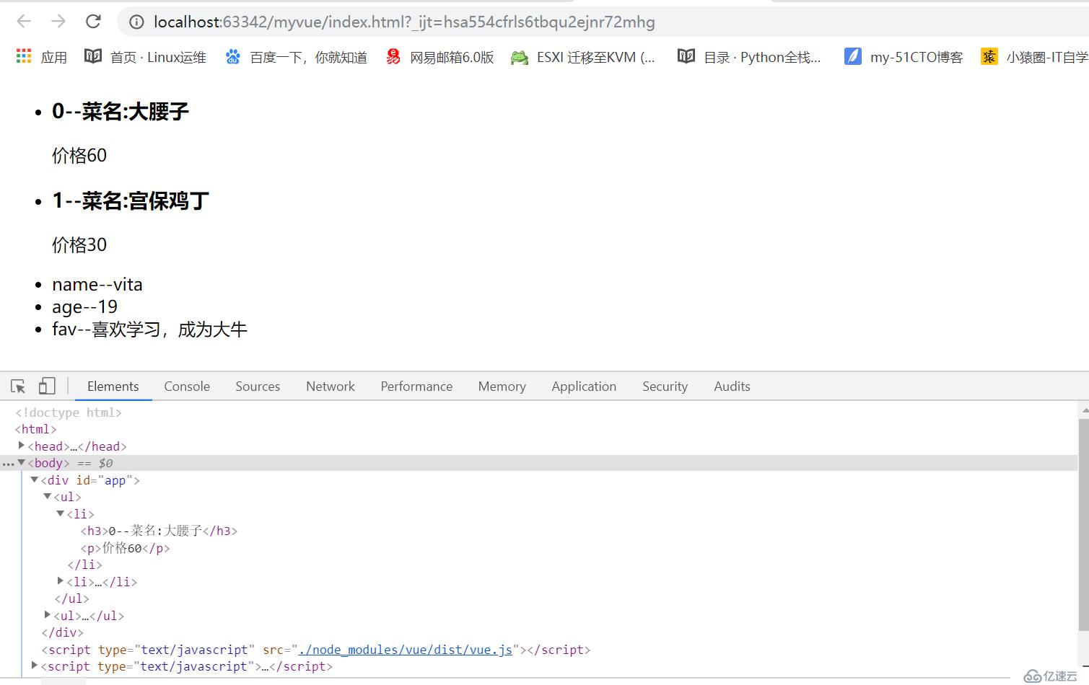1089x685 pixels.
Task: Click list item name--vita
Action: click(97, 285)
